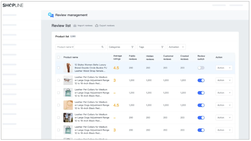Open Action dropdown for the gold necklace row
Viewport: 251px width, 141px height.
[x=224, y=105]
